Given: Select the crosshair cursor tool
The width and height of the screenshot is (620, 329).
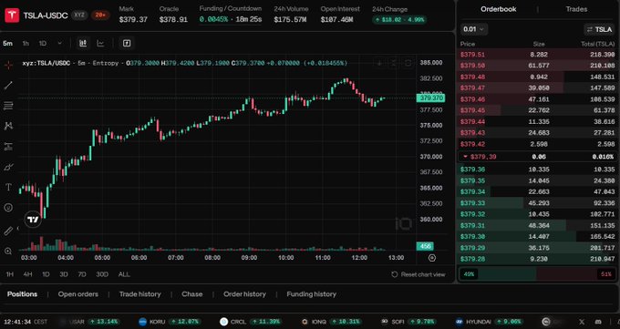Looking at the screenshot, I should tap(8, 65).
